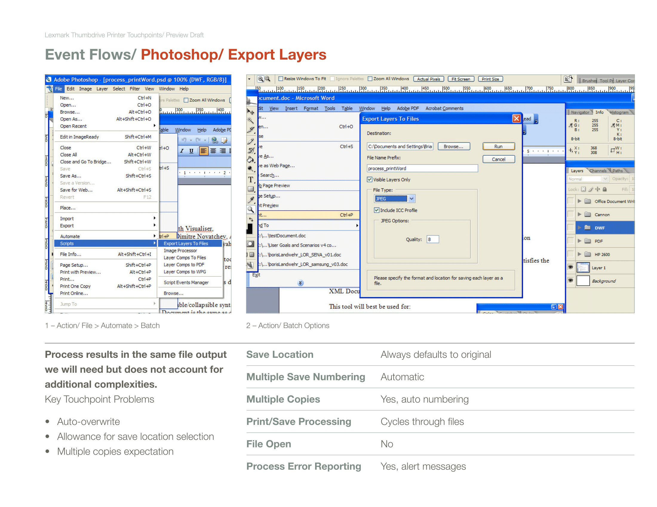Click the Fit Screen button
657x507 pixels.
click(460, 79)
